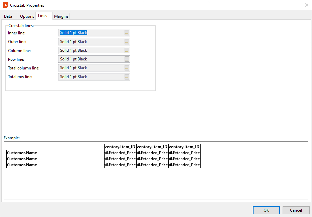
Task: Select the Lines tab
Action: click(42, 16)
